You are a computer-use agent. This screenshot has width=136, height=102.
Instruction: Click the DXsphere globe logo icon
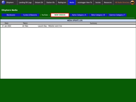(3, 3)
